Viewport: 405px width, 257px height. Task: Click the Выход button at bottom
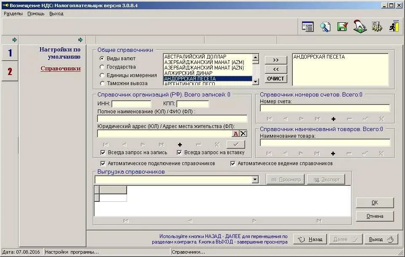pos(381,239)
